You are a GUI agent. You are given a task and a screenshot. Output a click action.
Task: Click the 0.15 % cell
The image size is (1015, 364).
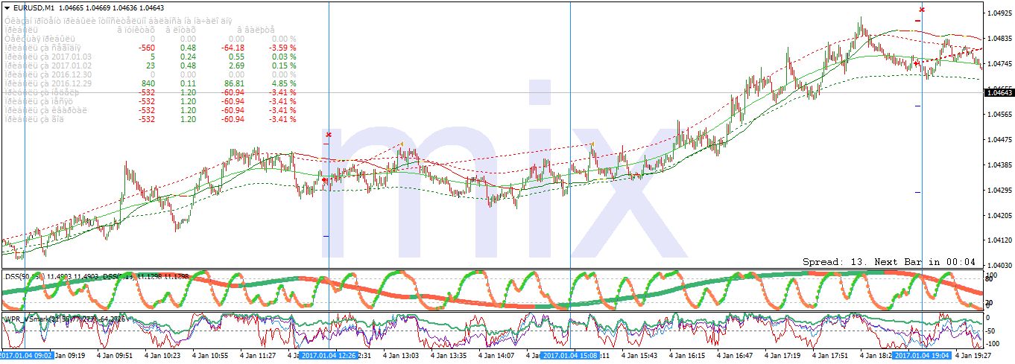(283, 65)
